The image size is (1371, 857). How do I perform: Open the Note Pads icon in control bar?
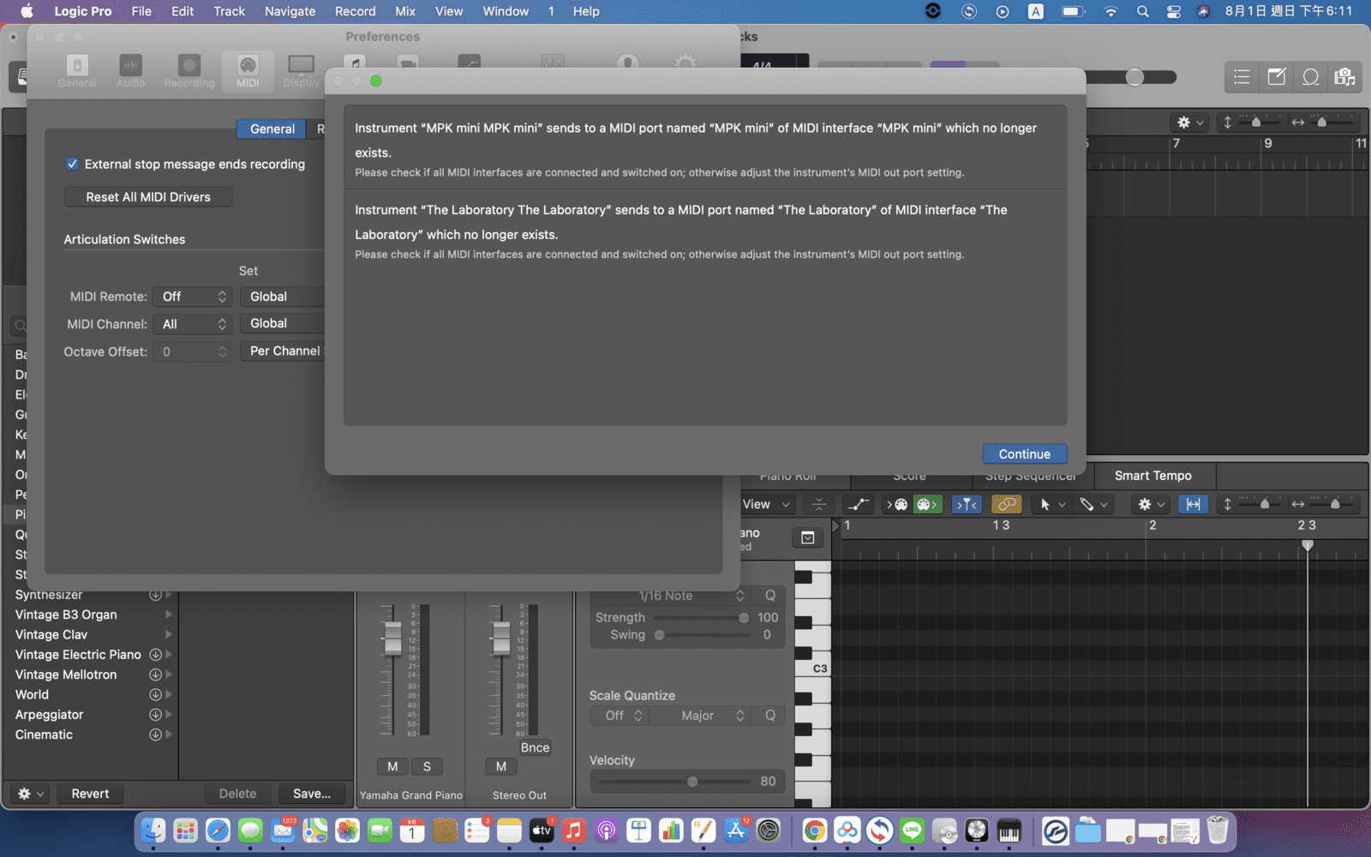(x=1276, y=77)
